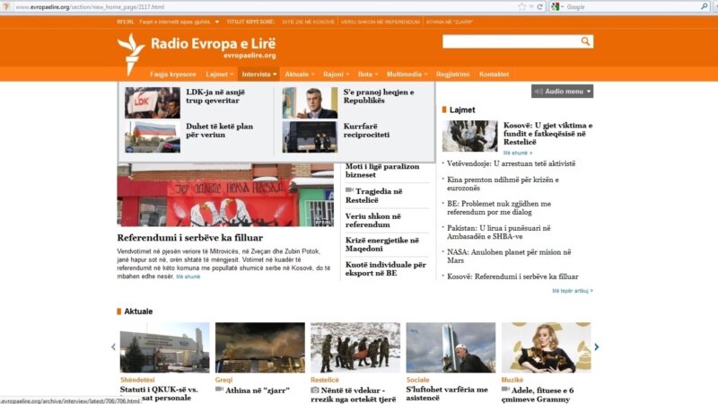Click the browser reload page icon
This screenshot has height=404, width=718.
click(x=539, y=6)
